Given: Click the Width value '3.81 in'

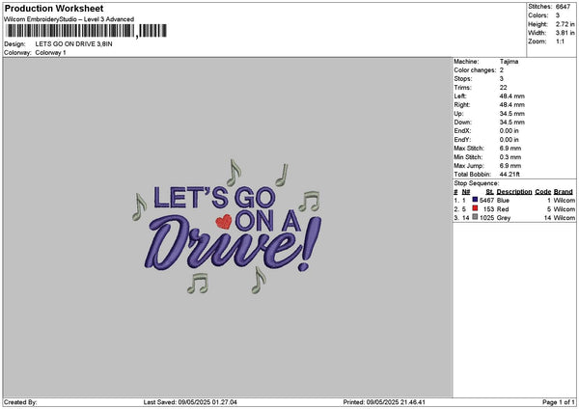Looking at the screenshot, I should point(565,33).
